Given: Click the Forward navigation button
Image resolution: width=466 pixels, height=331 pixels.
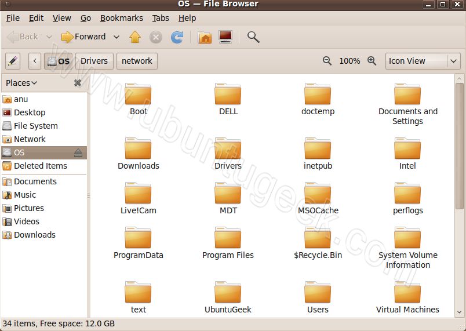Looking at the screenshot, I should click(x=83, y=37).
